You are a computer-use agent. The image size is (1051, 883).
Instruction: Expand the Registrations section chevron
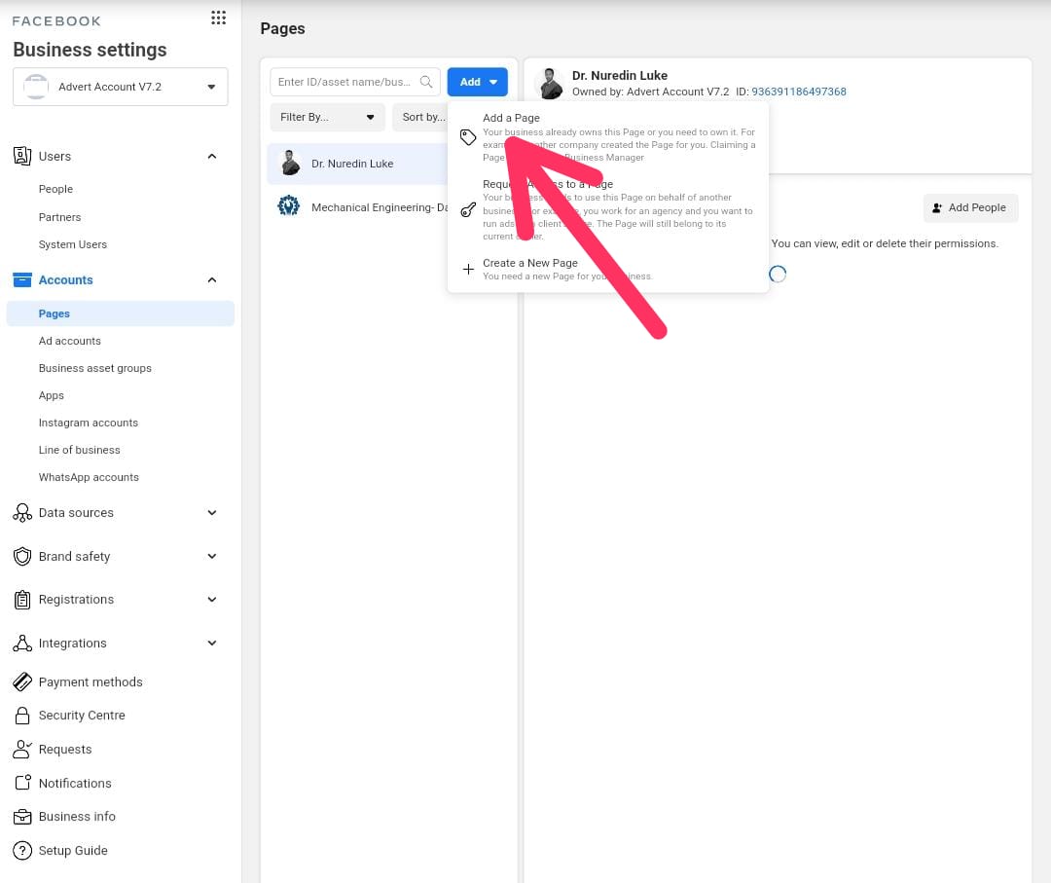[212, 600]
